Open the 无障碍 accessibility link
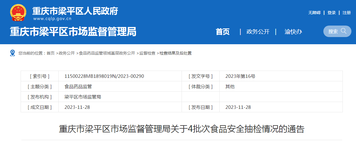The image size is (356, 141). (x=314, y=13)
